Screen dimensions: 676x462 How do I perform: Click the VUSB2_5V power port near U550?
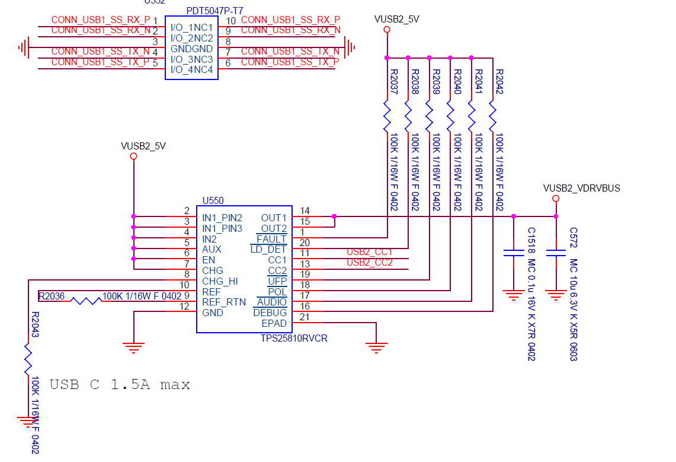(134, 156)
